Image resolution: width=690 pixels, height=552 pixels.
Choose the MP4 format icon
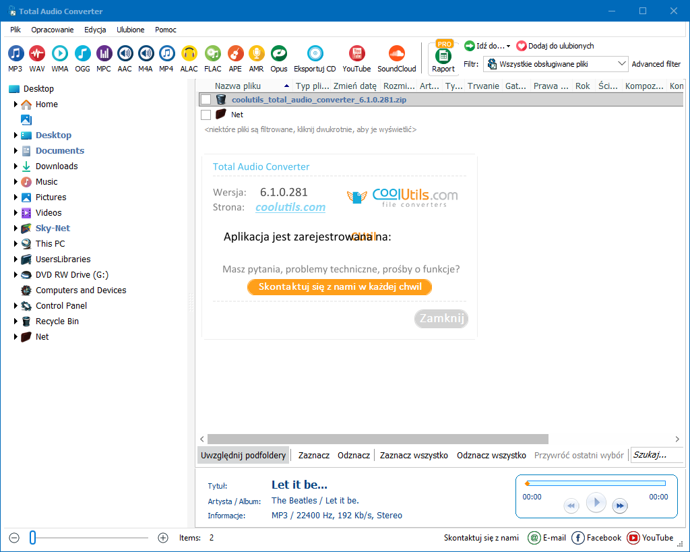coord(166,54)
